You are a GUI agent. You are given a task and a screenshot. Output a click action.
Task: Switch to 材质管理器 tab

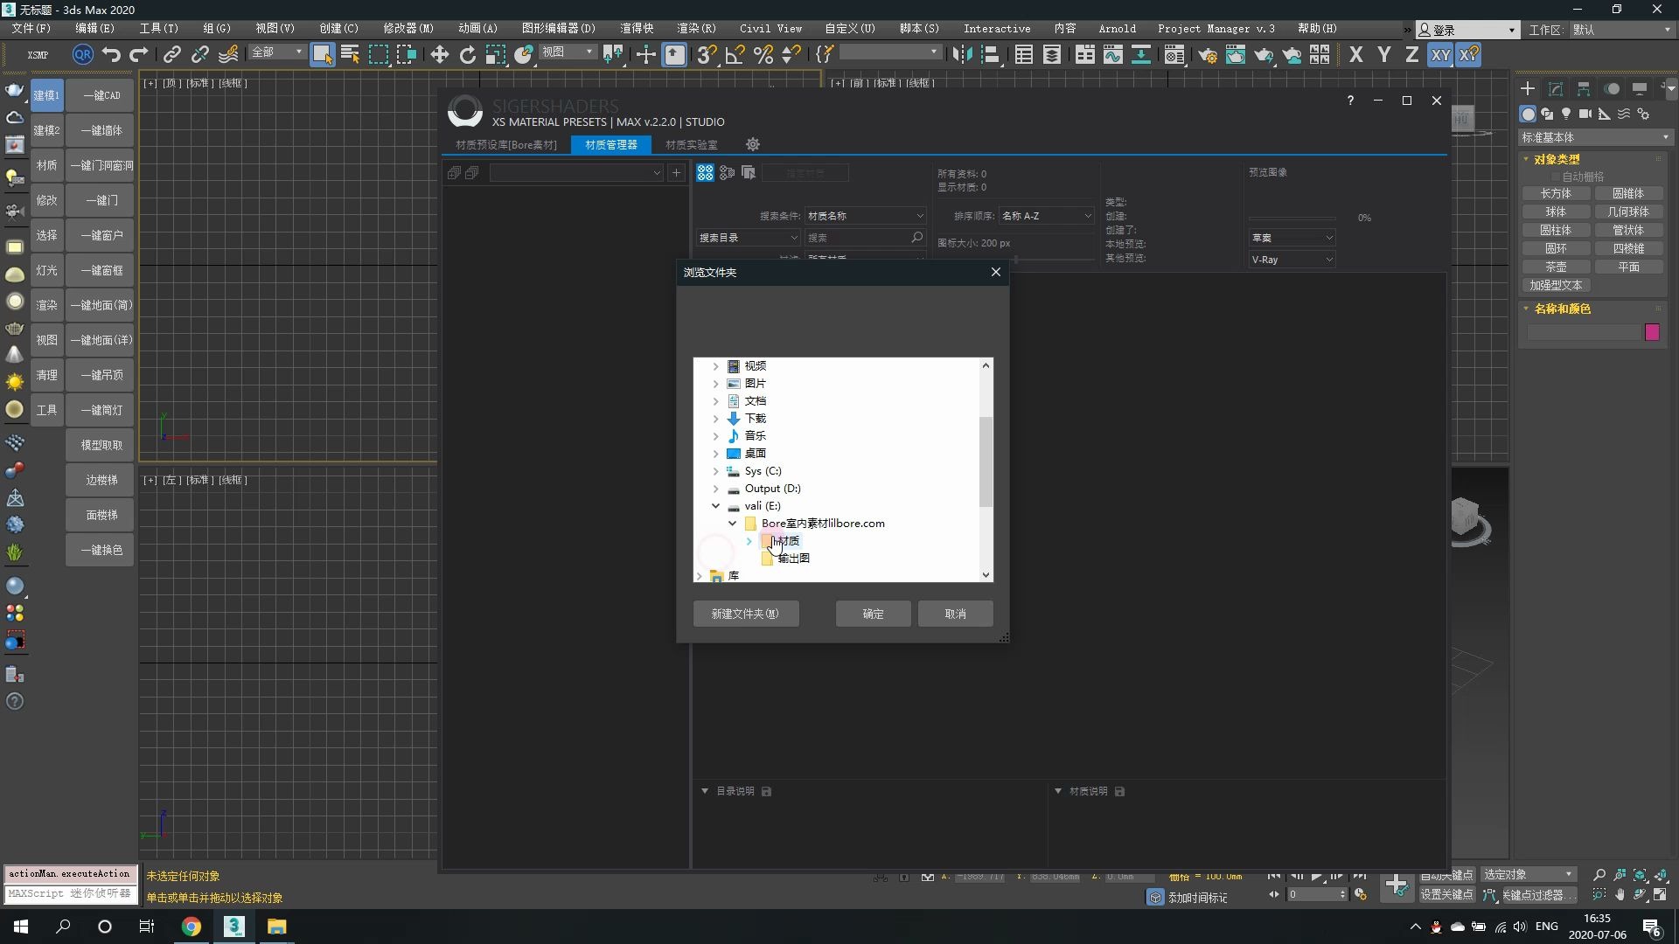pos(611,144)
